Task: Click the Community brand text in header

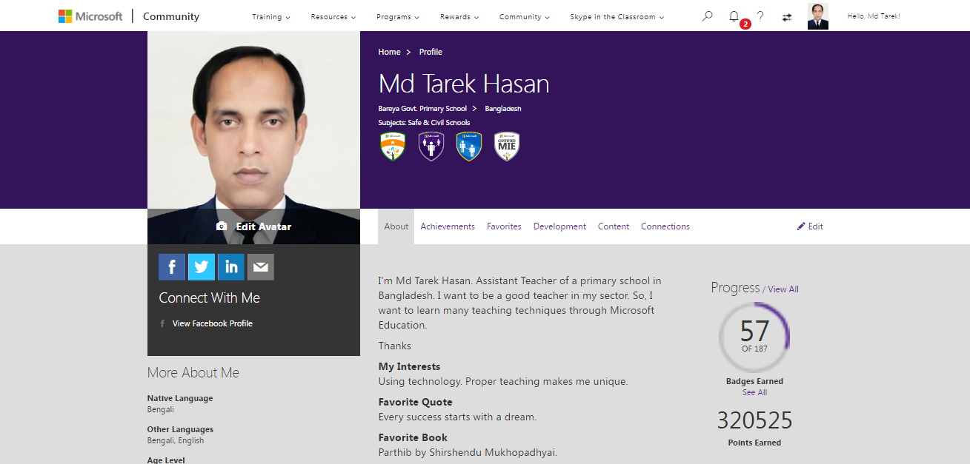Action: point(171,16)
